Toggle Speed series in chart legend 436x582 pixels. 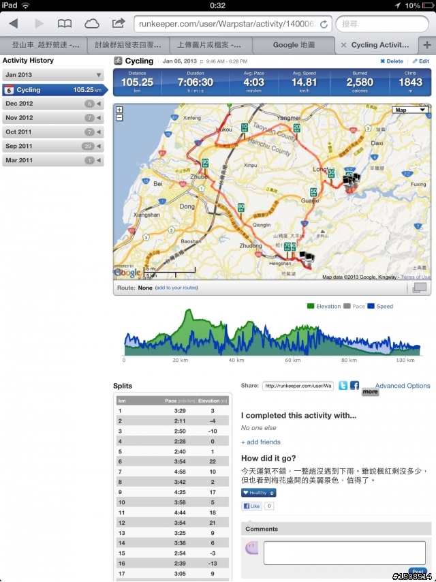point(380,306)
